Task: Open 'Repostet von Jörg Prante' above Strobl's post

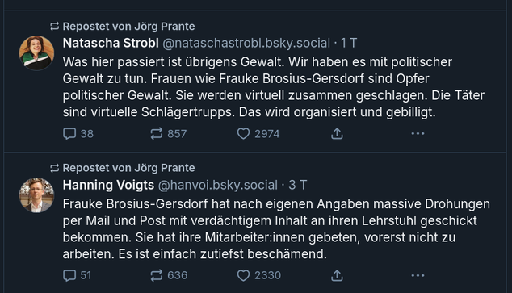Action: [x=128, y=26]
